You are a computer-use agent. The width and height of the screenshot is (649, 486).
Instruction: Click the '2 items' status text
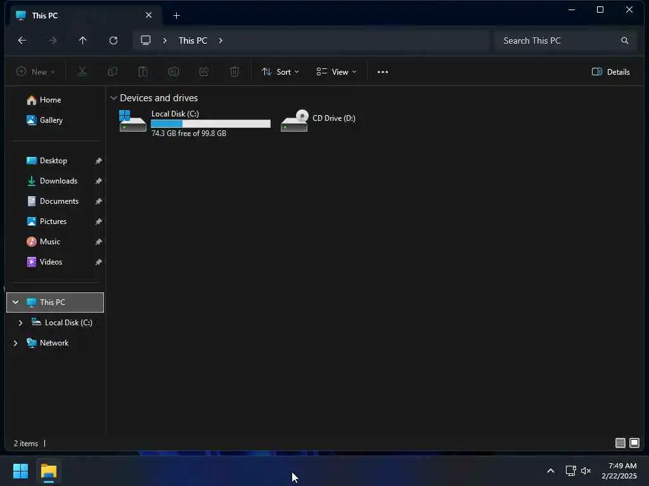(x=25, y=444)
